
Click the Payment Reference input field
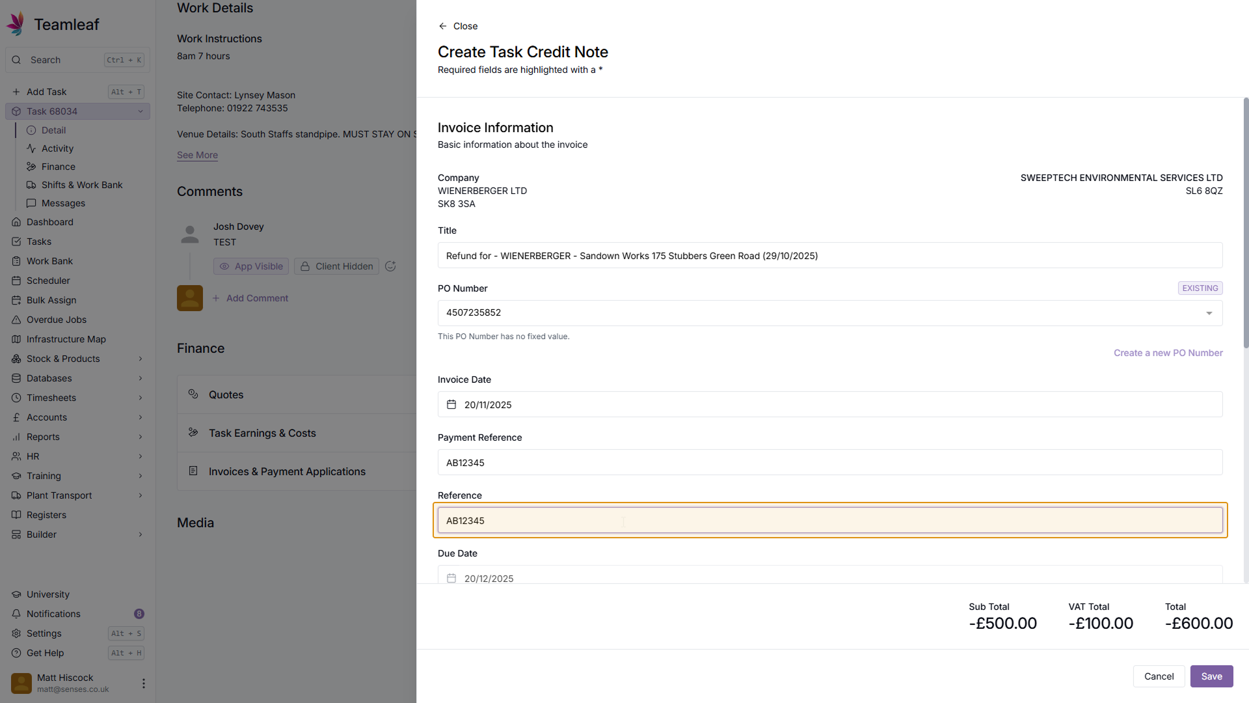tap(829, 463)
